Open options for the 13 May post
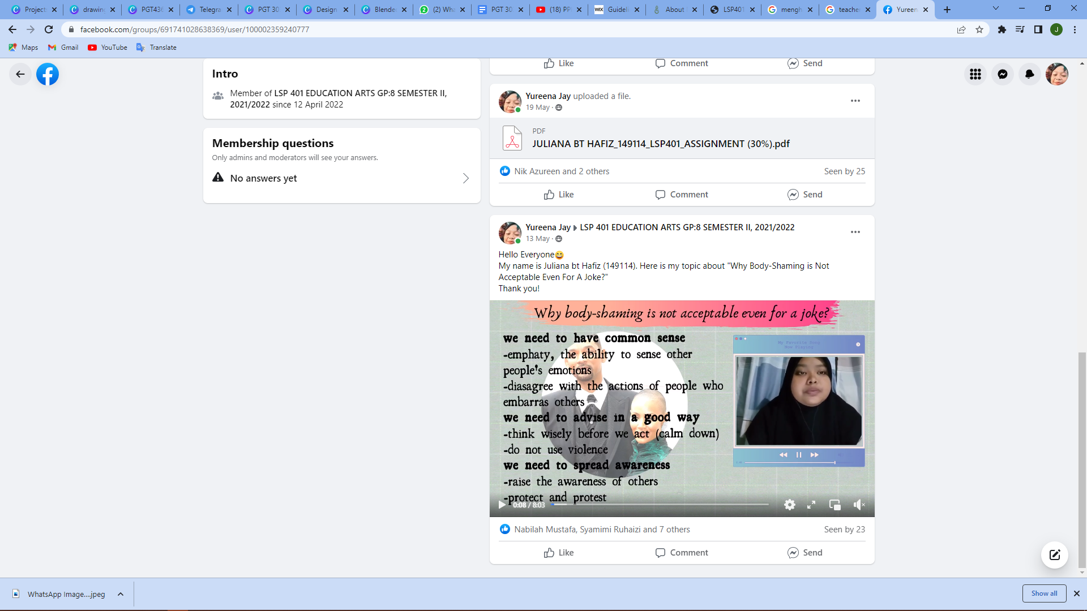This screenshot has width=1087, height=611. pos(855,232)
